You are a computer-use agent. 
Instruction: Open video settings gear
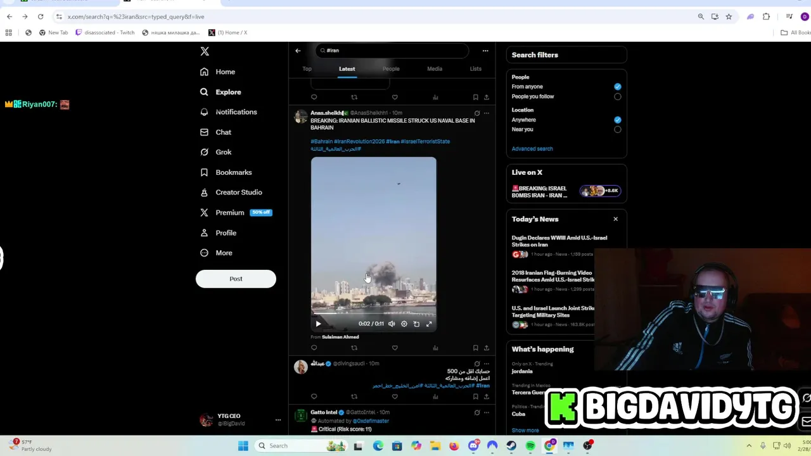[x=404, y=324]
